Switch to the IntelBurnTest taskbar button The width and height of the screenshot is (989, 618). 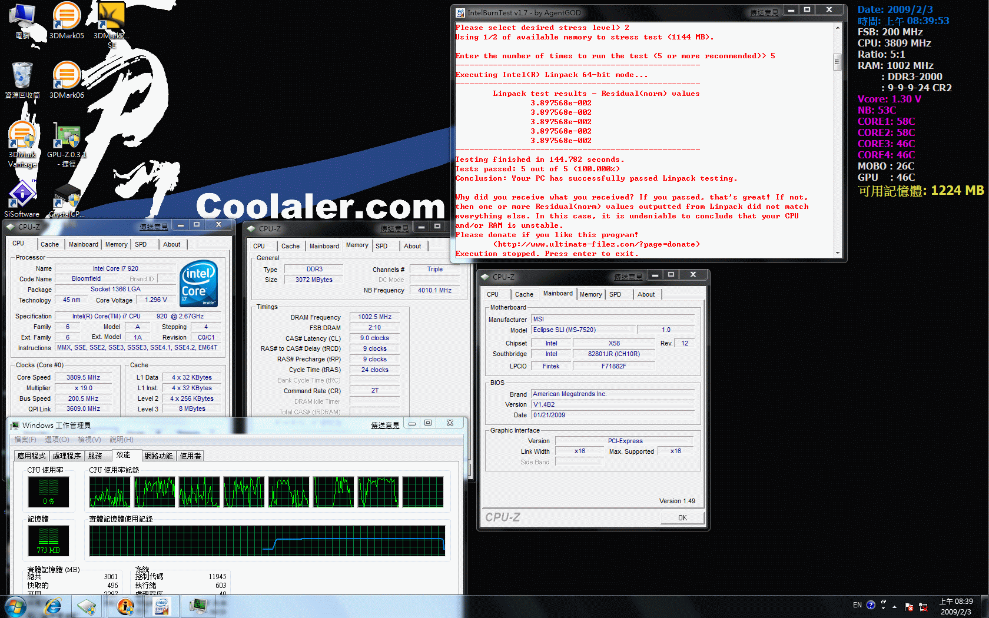[x=125, y=606]
